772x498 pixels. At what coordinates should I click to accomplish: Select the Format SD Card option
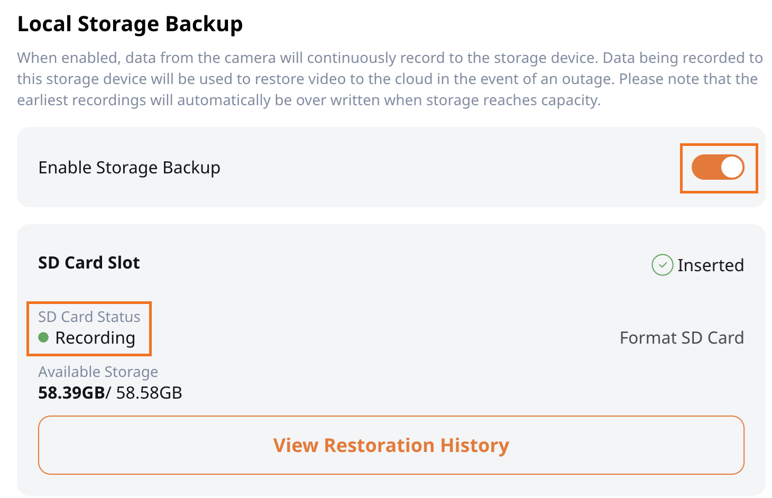pos(682,337)
